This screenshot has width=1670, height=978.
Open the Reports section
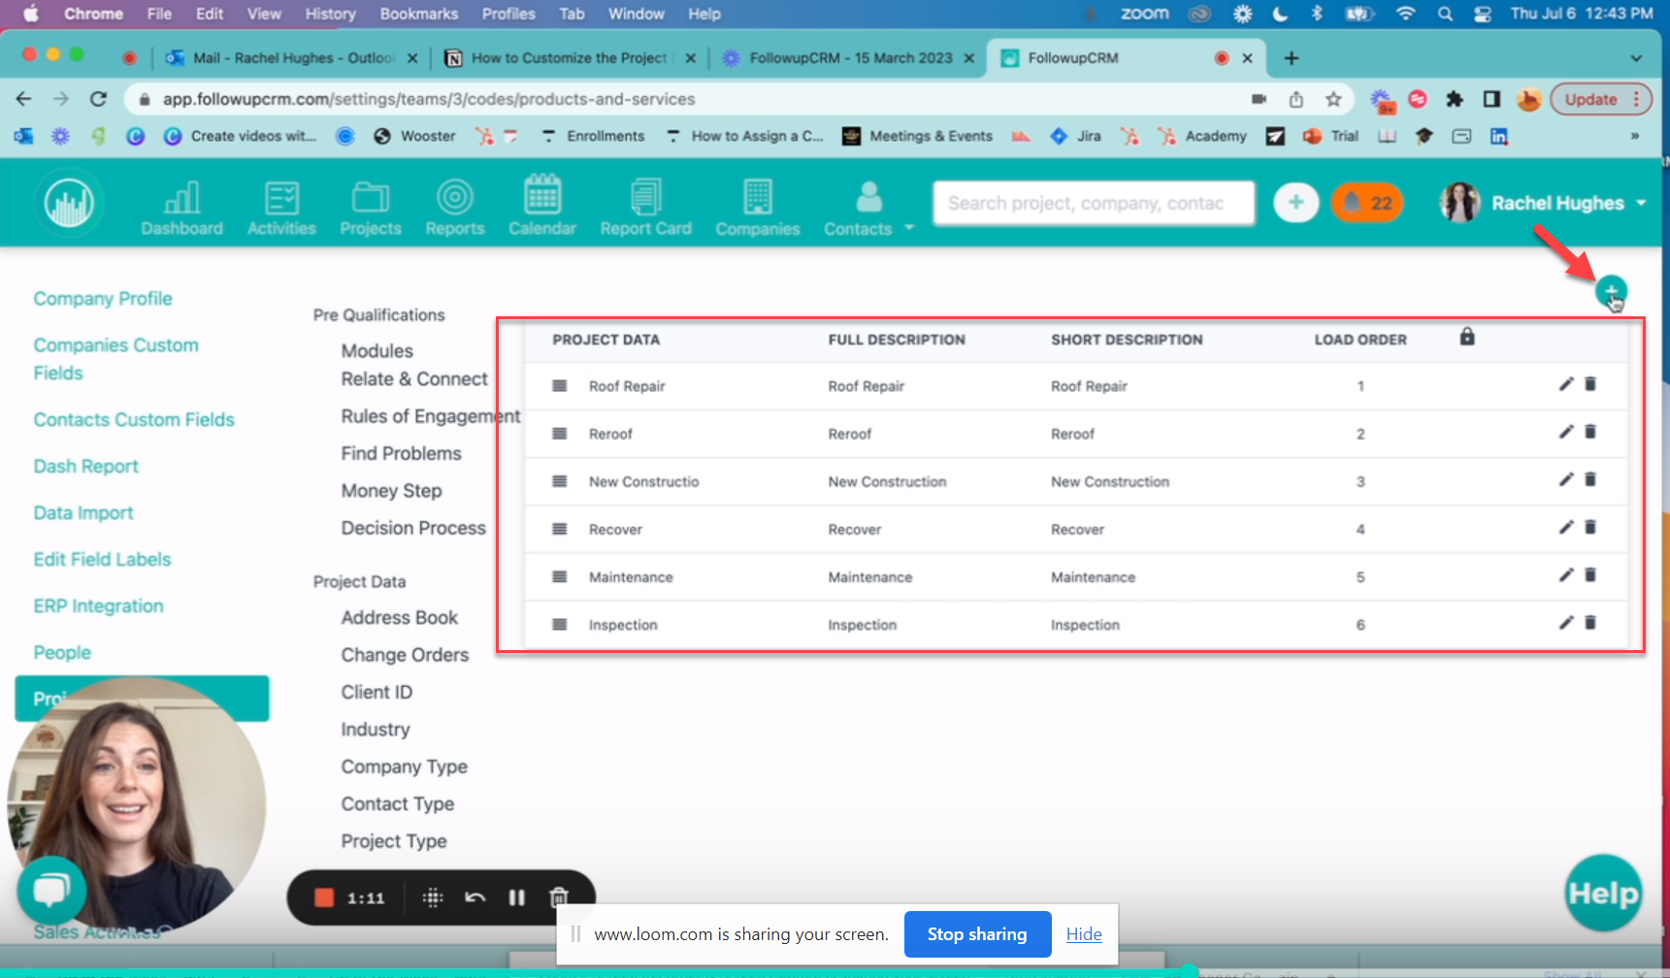click(454, 205)
